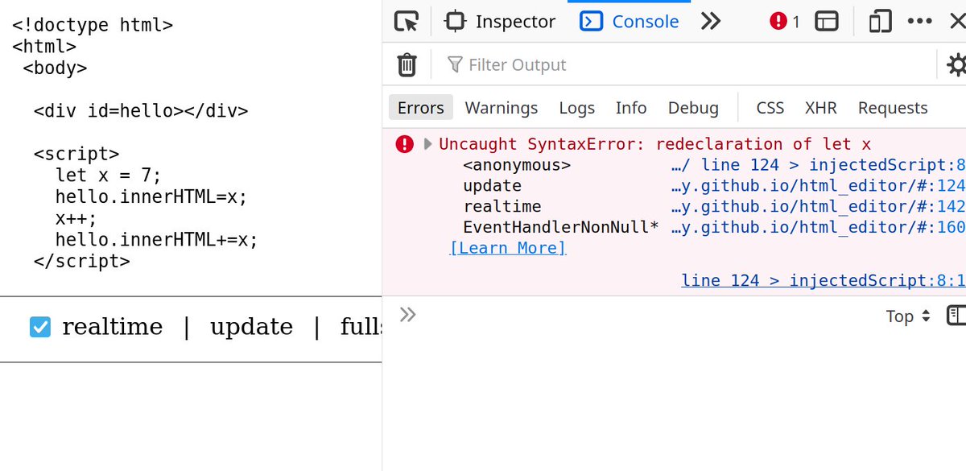
Task: Open the devtools three-dot options menu
Action: click(x=919, y=22)
